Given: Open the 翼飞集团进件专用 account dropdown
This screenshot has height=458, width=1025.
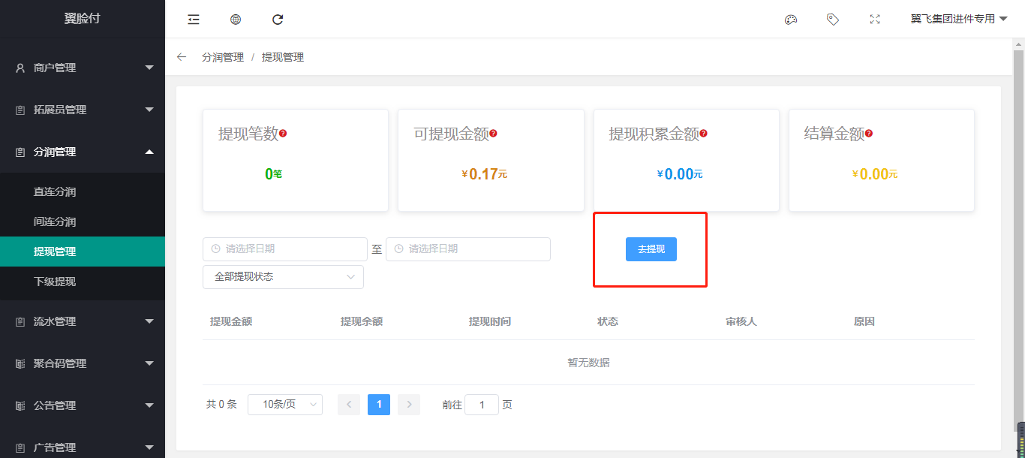Looking at the screenshot, I should [959, 20].
